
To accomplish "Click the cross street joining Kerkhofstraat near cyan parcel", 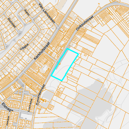I will pos(50,56).
